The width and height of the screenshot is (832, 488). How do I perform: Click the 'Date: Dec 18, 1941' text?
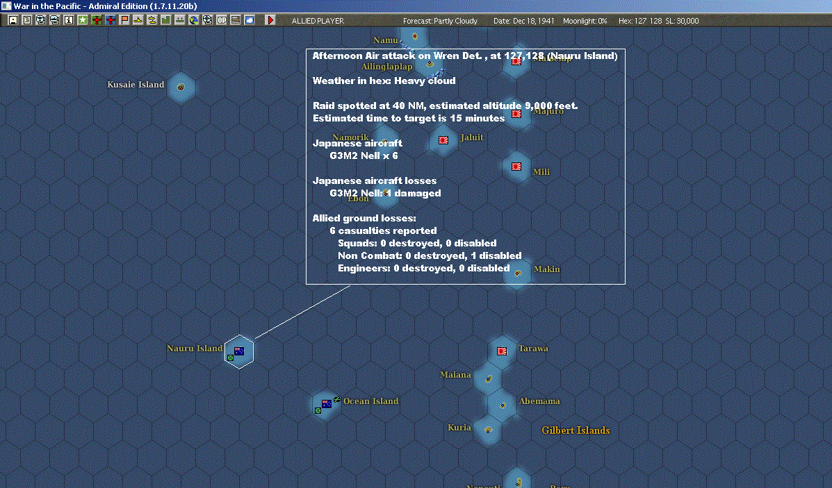(x=523, y=21)
